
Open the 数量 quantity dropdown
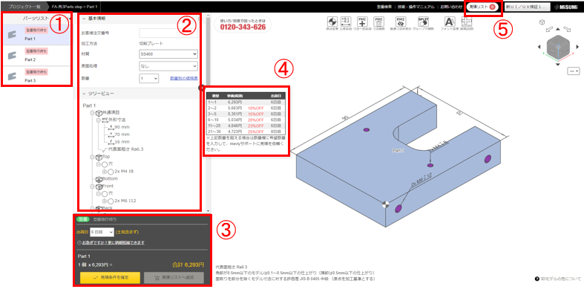(149, 78)
